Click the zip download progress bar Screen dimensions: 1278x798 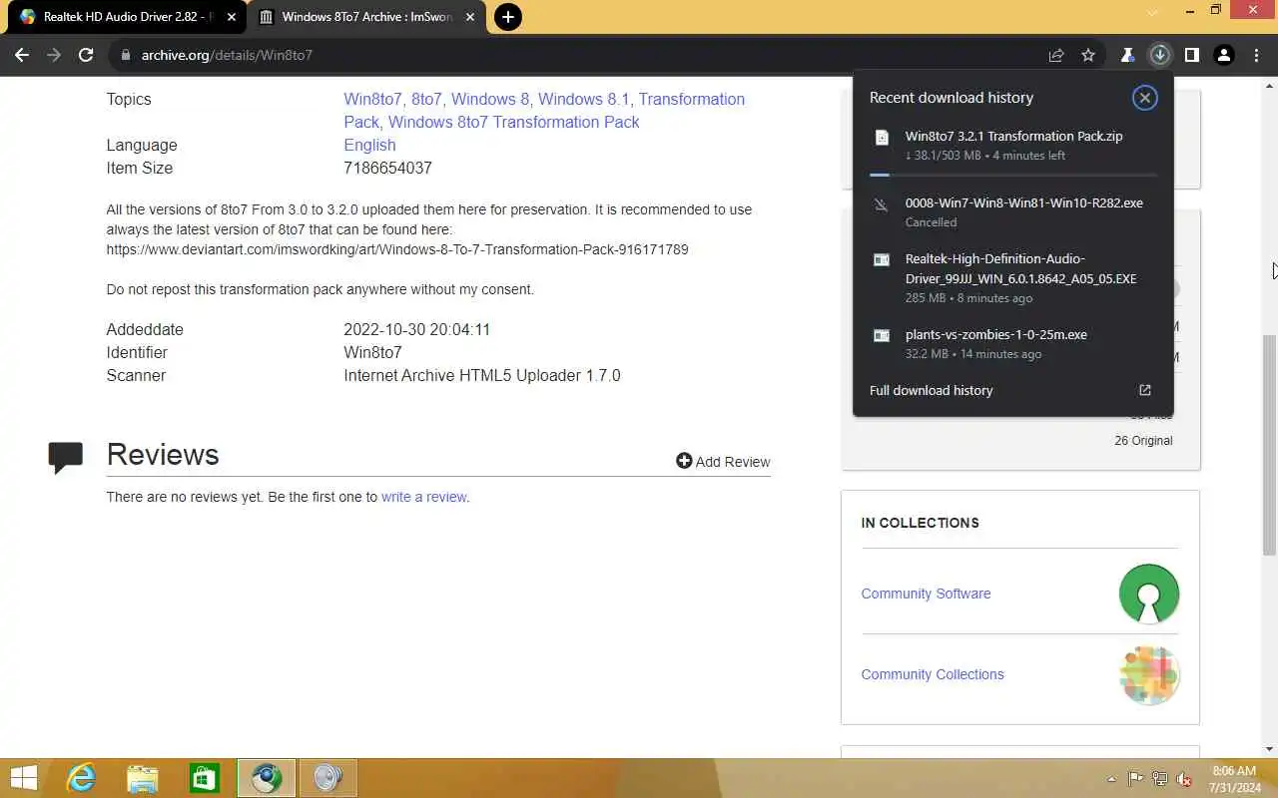click(x=1013, y=175)
